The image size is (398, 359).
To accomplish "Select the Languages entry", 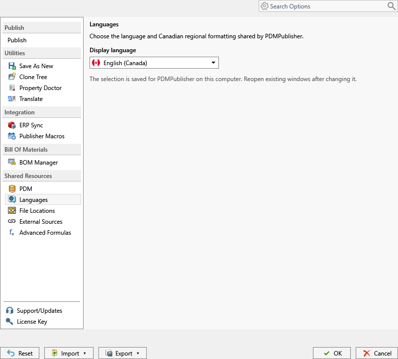I will [43, 200].
